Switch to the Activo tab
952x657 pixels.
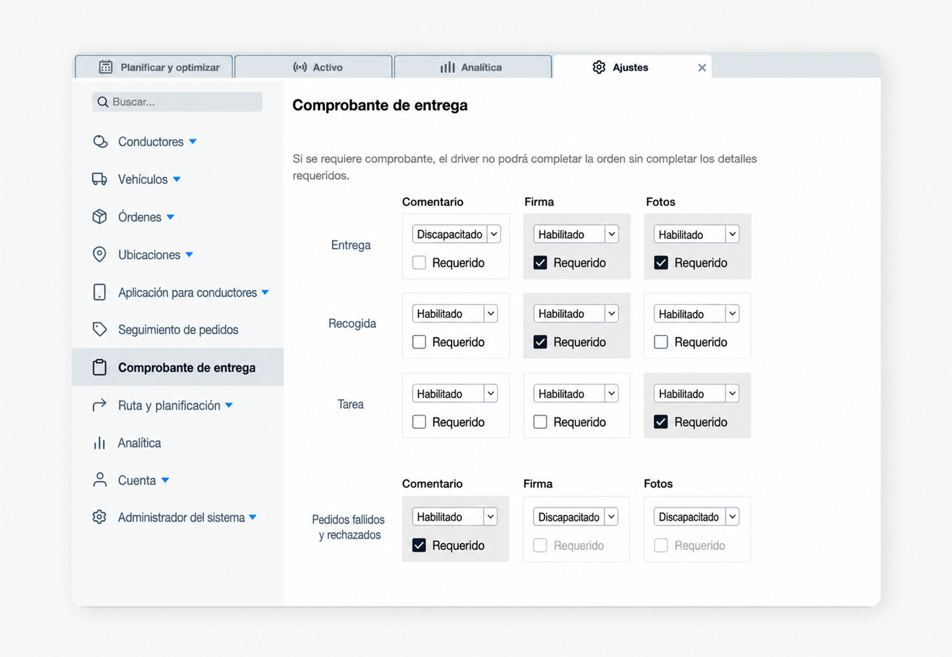[x=314, y=67]
